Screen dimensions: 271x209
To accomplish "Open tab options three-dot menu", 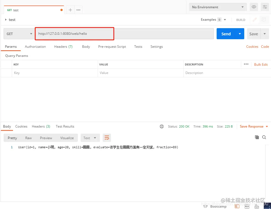I will click(78, 10).
